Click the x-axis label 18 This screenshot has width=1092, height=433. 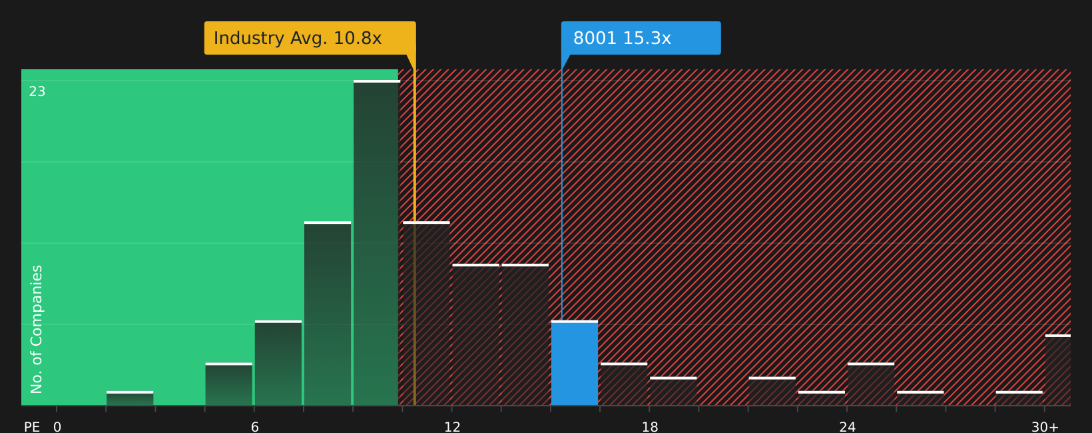point(650,427)
